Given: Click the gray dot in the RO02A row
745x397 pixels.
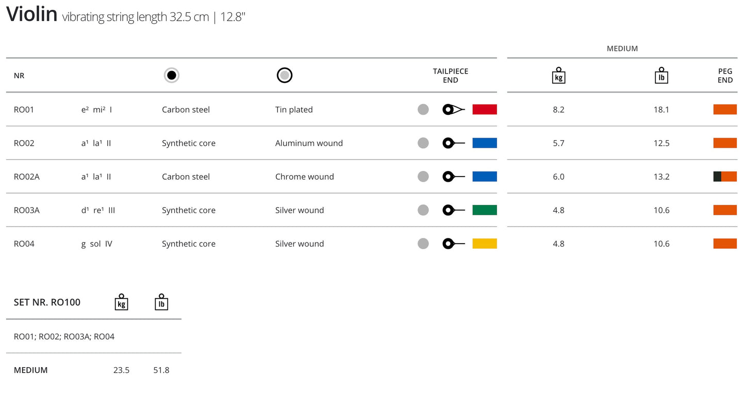Looking at the screenshot, I should point(423,177).
